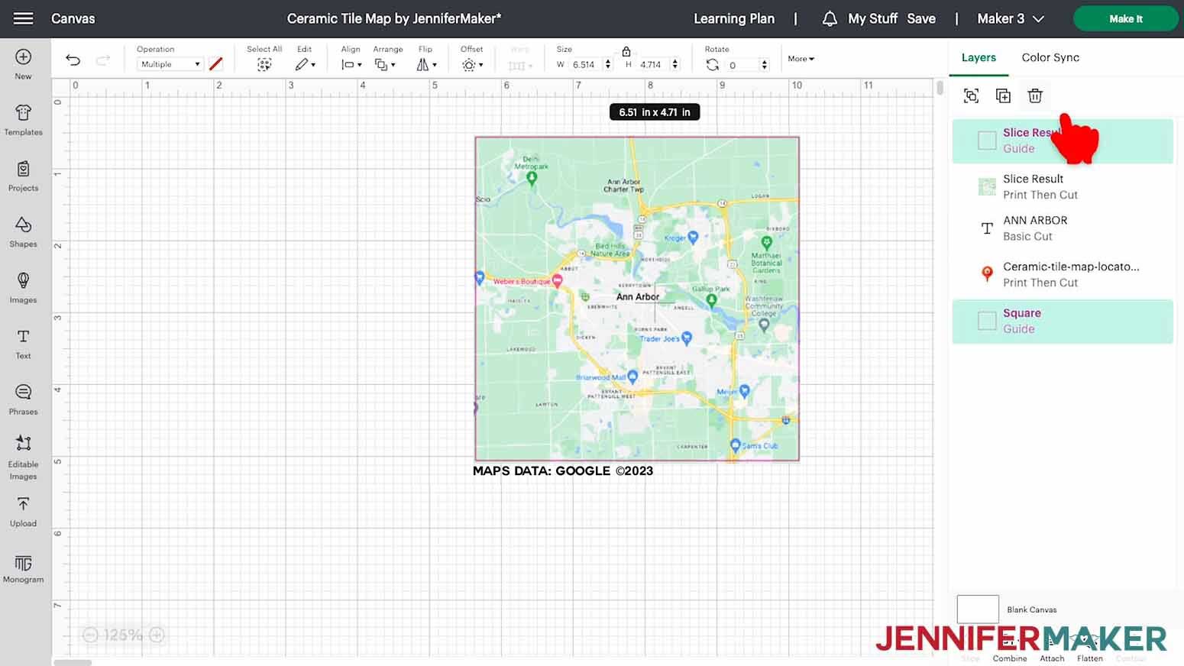Duplicate the selected layers
The height and width of the screenshot is (666, 1184).
pyautogui.click(x=1003, y=95)
